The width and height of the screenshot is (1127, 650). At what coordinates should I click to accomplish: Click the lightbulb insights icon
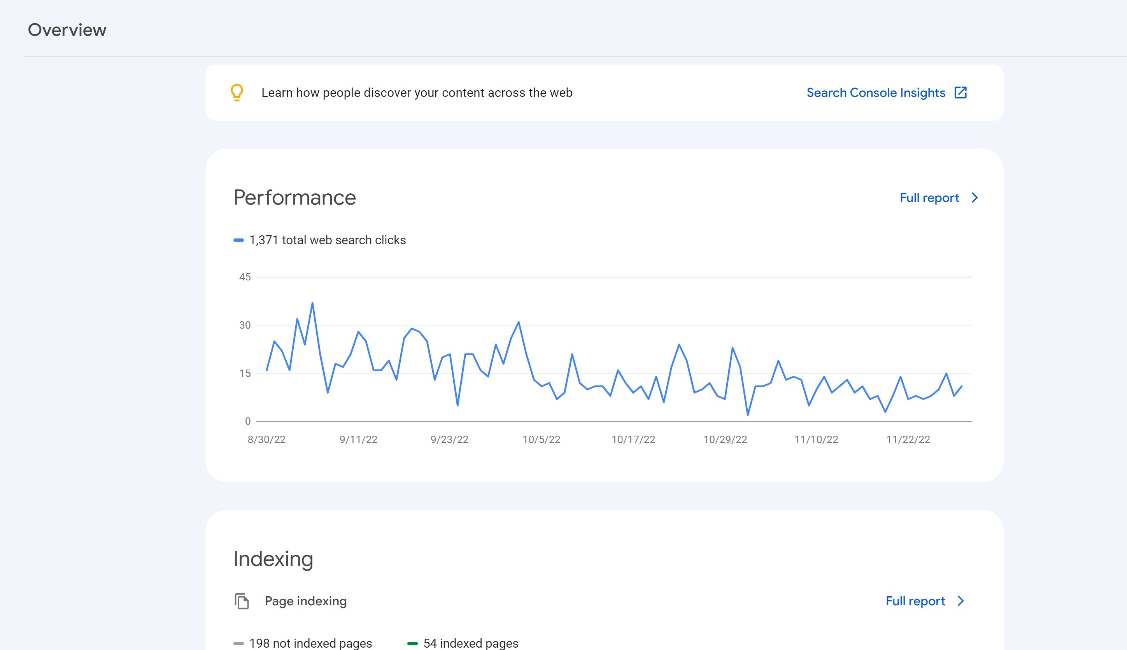[x=237, y=93]
